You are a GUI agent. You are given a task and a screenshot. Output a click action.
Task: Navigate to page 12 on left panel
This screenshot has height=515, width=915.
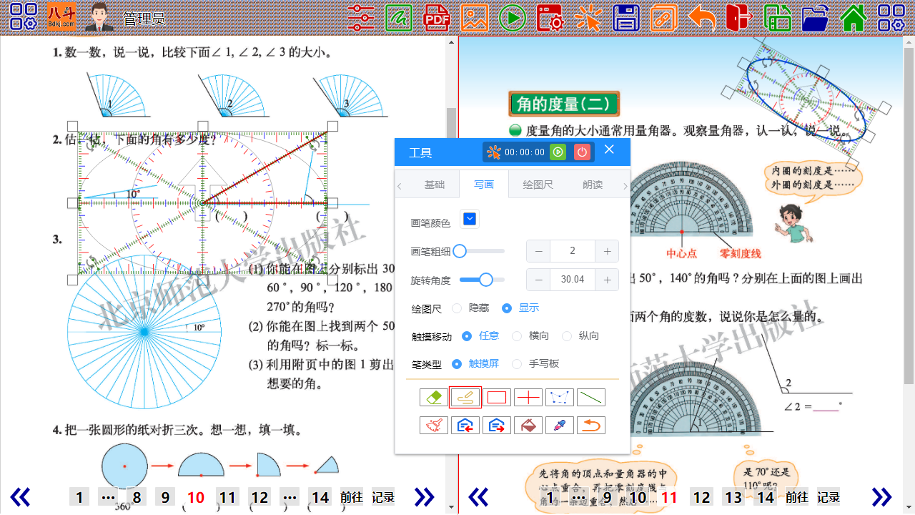click(x=259, y=497)
